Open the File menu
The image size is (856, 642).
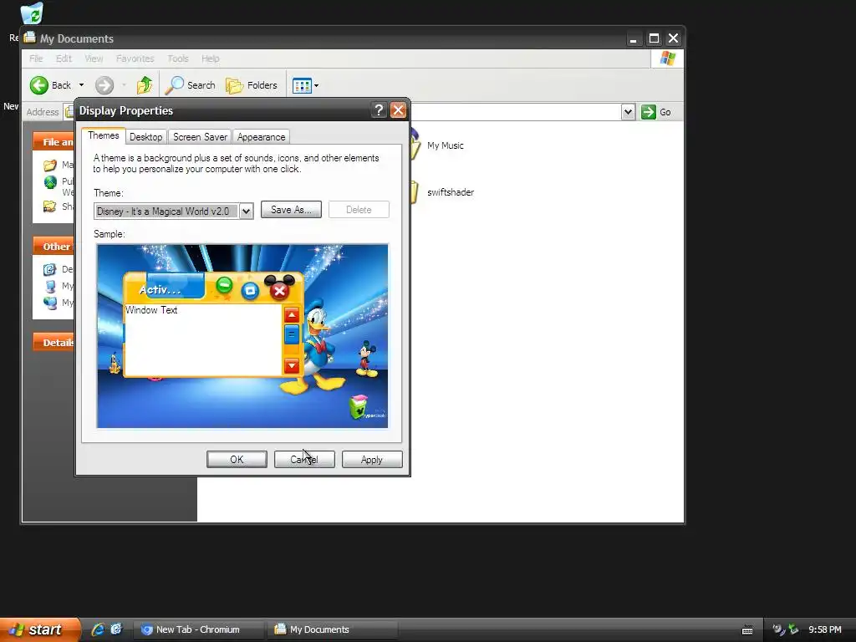(x=36, y=59)
